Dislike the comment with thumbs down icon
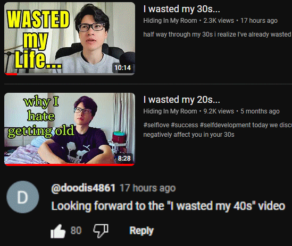This screenshot has height=246, width=292. (x=101, y=231)
